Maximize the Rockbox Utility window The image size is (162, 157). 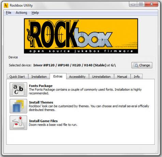click(x=141, y=4)
